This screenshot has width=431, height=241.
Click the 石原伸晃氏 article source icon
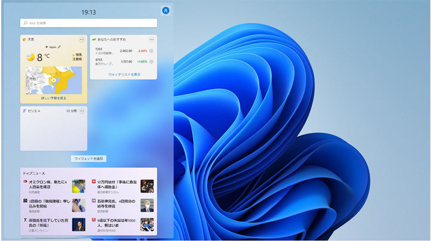coord(94,200)
